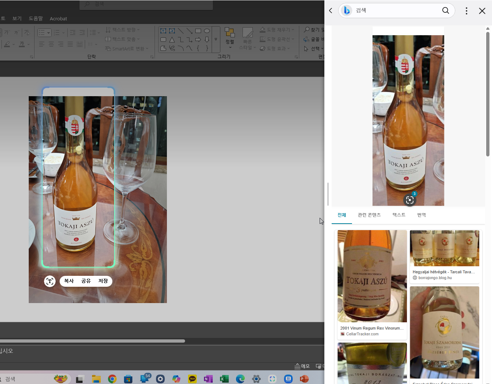Click the decrease list level icon
Image resolution: width=492 pixels, height=384 pixels.
(73, 33)
